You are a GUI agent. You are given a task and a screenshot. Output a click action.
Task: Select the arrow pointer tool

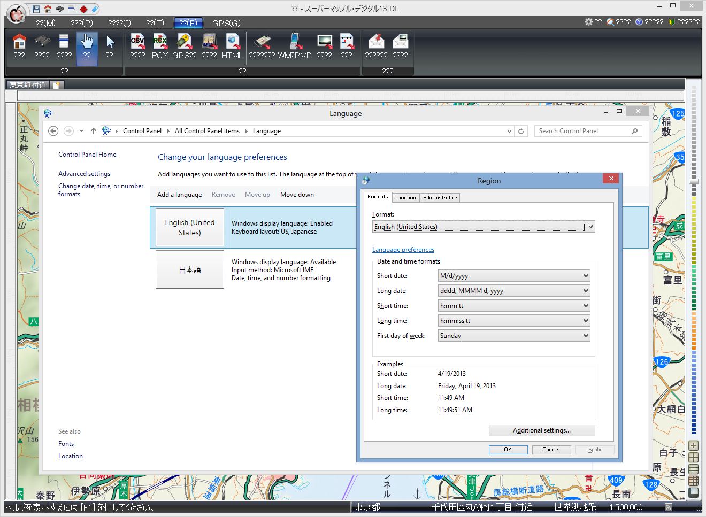coord(110,41)
